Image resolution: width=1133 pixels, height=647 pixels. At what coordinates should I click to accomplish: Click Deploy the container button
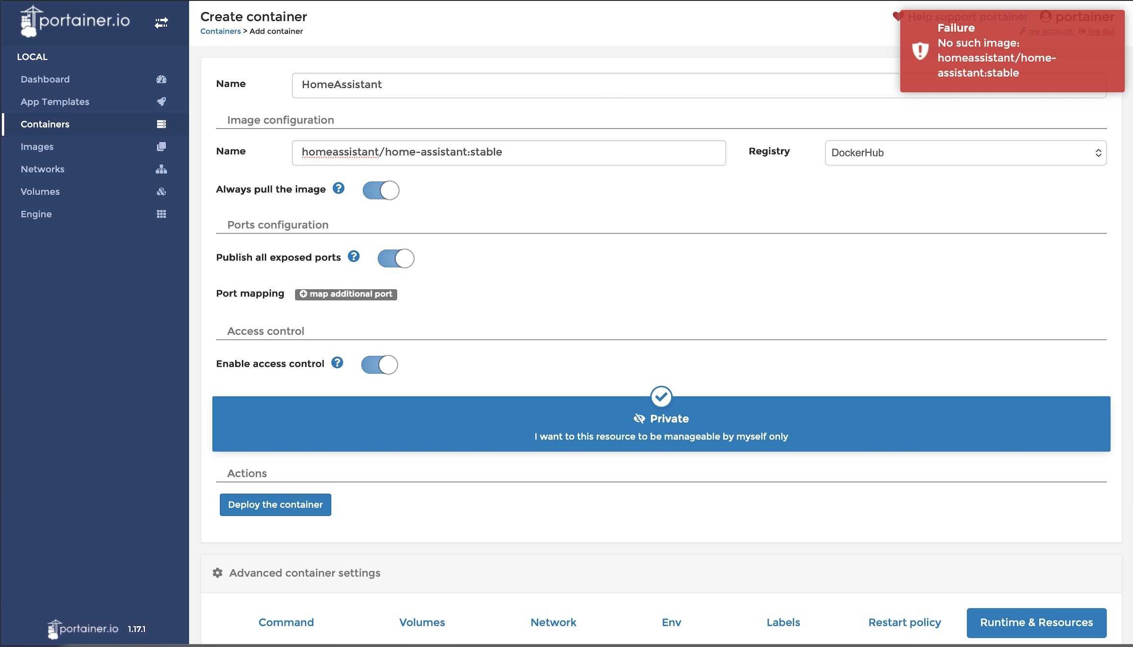(275, 505)
